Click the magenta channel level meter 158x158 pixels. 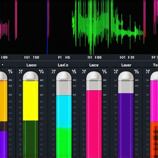click(154, 115)
